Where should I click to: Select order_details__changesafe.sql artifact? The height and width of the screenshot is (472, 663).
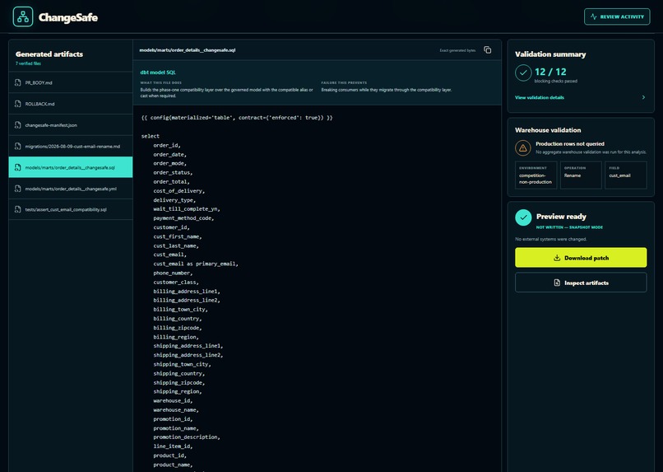[x=71, y=167]
